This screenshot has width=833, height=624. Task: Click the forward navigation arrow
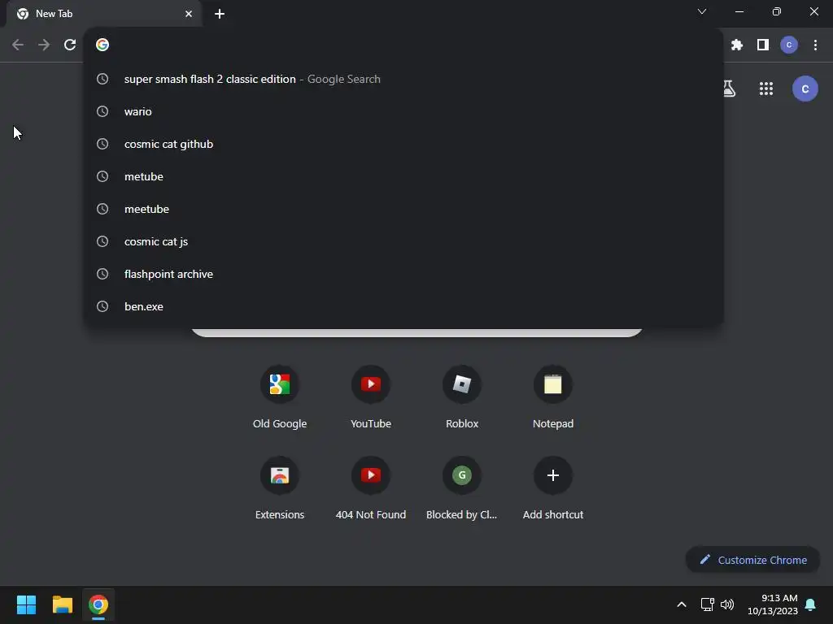(44, 45)
